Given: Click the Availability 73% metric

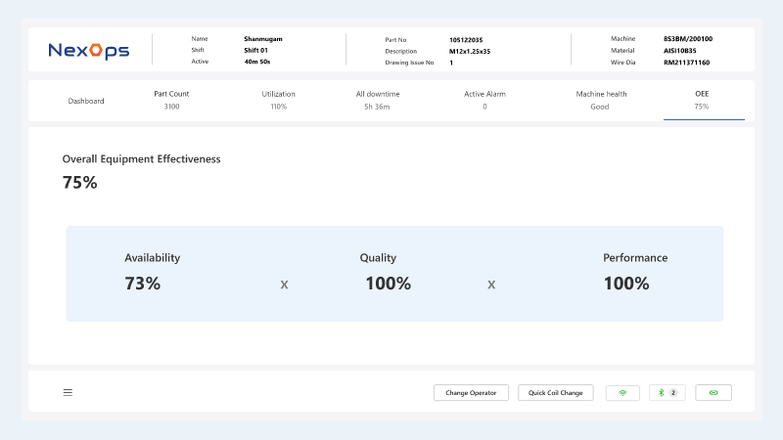Looking at the screenshot, I should coord(152,273).
